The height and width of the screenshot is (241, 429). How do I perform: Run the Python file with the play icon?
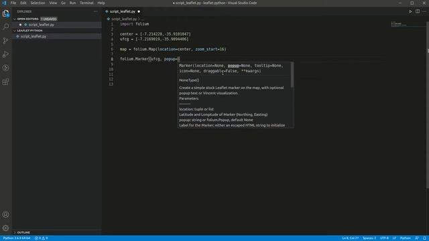click(410, 11)
